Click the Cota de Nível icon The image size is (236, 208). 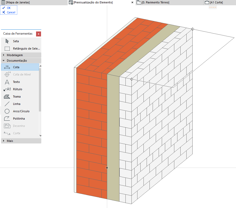click(7, 74)
